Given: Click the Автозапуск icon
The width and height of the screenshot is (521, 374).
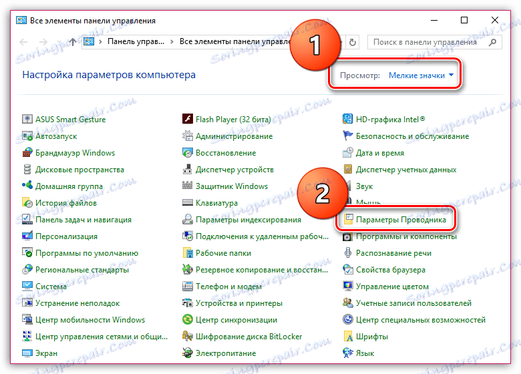Looking at the screenshot, I should tap(27, 136).
